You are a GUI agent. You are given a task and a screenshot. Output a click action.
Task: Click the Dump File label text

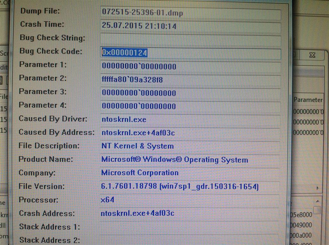tap(40, 11)
